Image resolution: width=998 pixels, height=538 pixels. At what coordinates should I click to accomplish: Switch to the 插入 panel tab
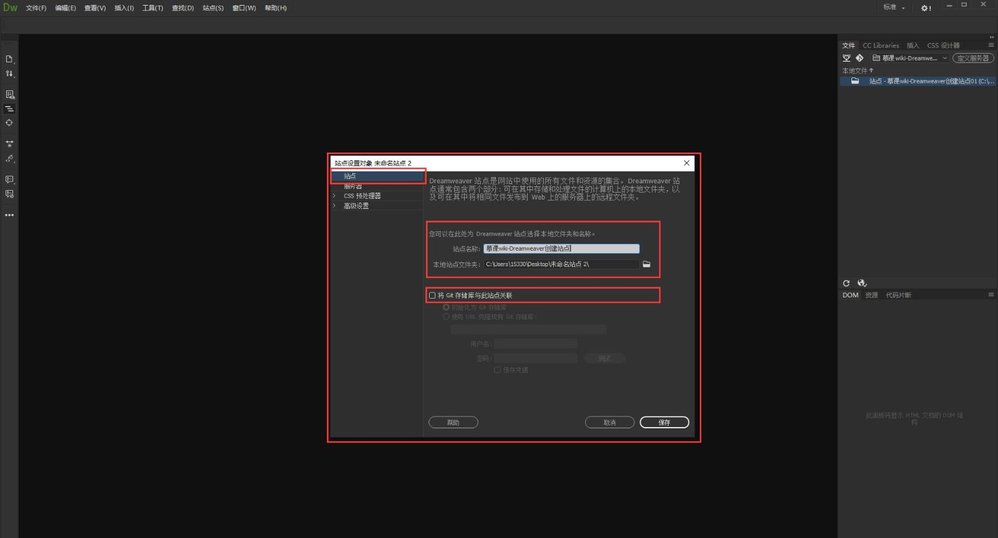pos(913,46)
